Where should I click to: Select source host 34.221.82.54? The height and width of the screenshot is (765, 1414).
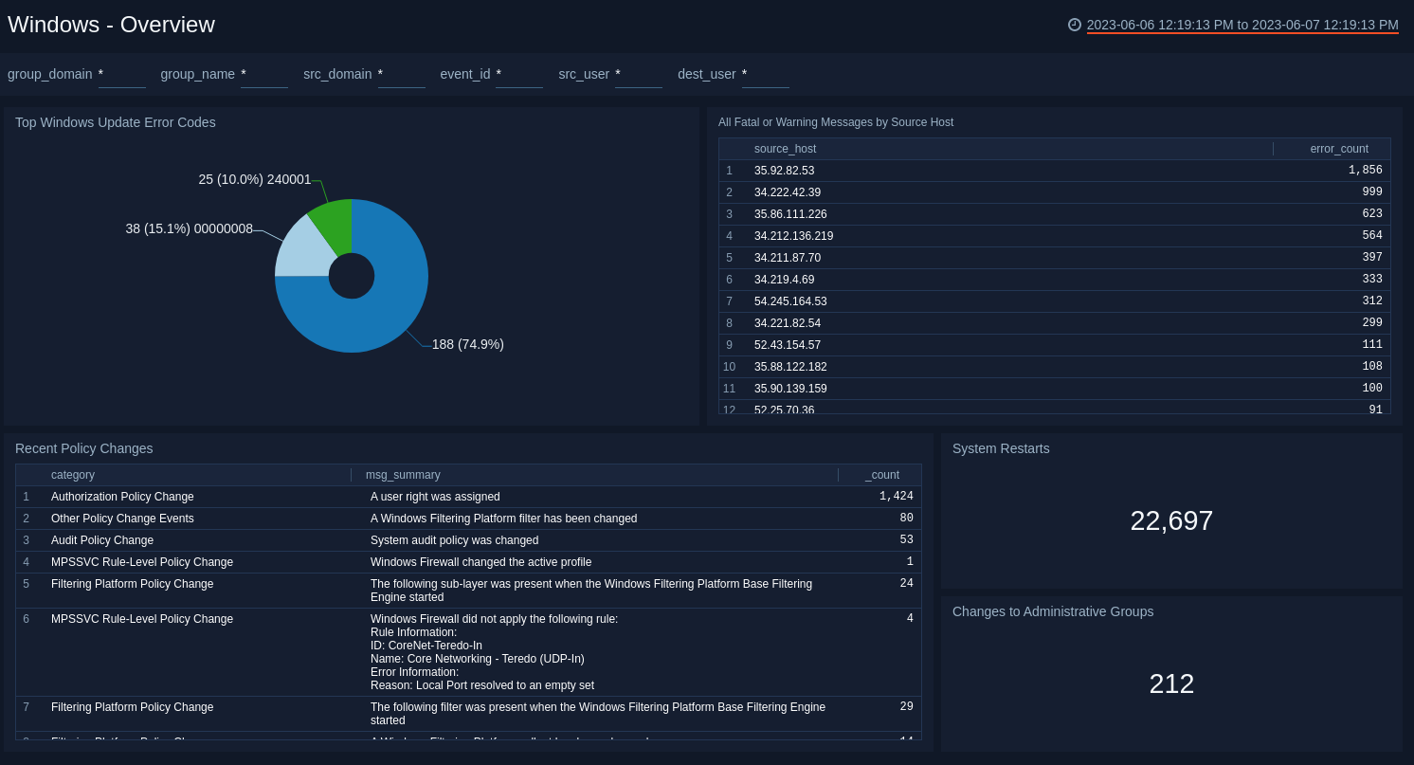click(x=788, y=323)
